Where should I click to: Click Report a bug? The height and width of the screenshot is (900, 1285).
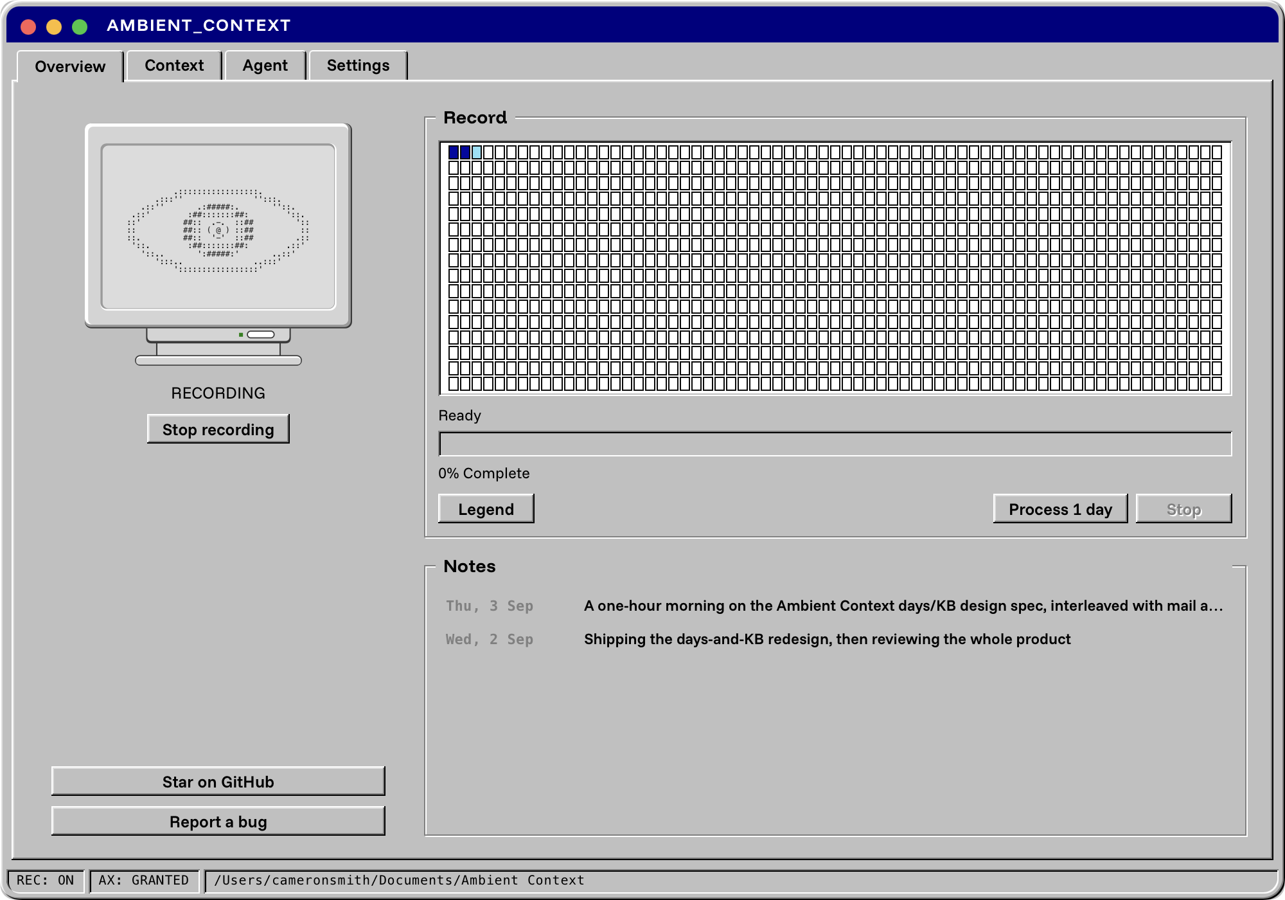[x=218, y=821]
